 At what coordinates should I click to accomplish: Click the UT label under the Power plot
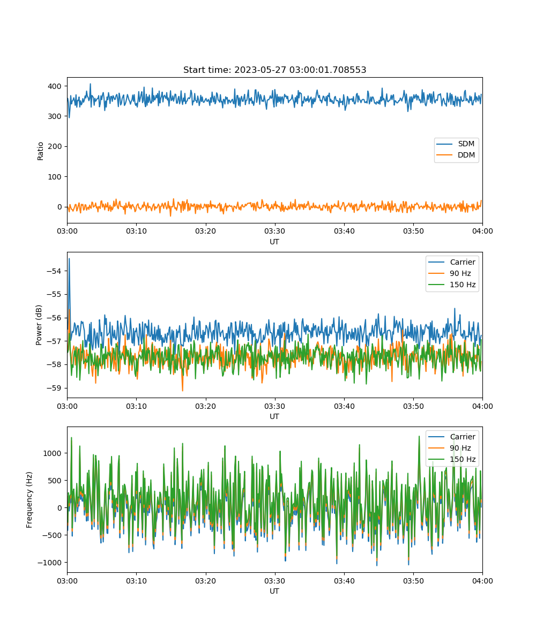pyautogui.click(x=274, y=416)
